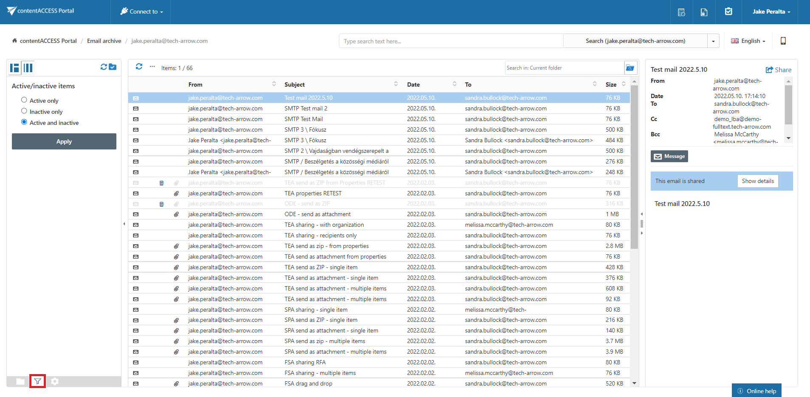
Task: Click Show details for shared email
Action: (x=758, y=181)
